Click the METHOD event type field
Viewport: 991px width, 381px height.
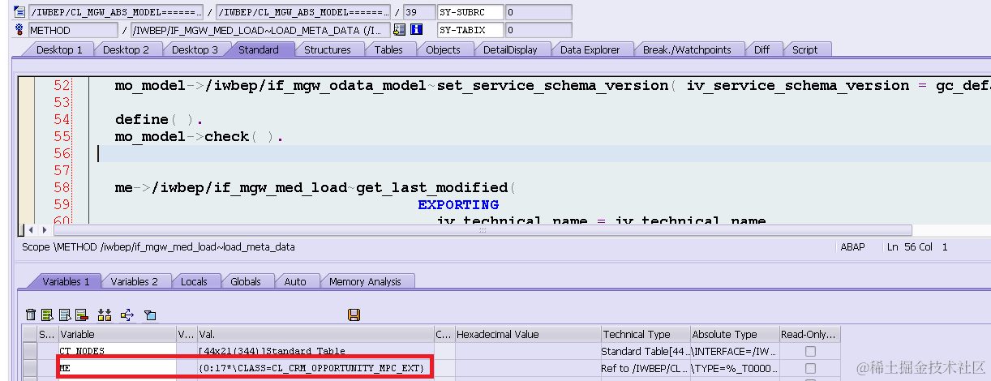tap(73, 30)
